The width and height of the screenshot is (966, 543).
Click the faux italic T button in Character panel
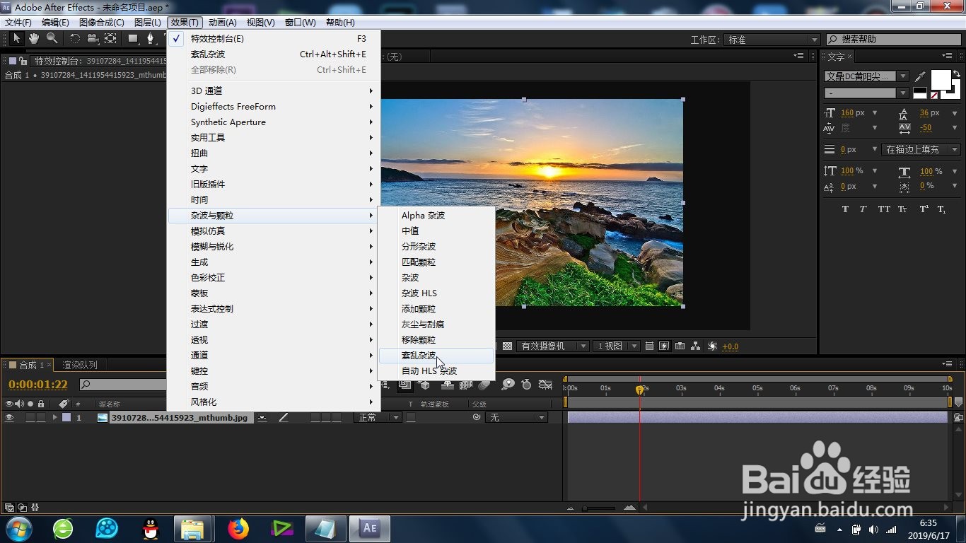(x=863, y=209)
